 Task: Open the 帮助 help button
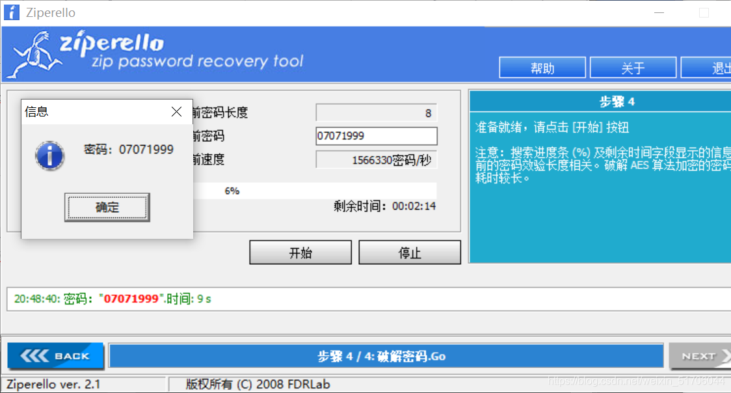[x=542, y=68]
